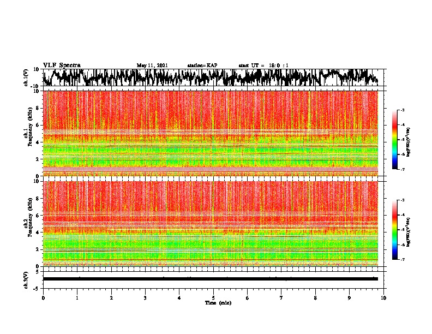Image resolution: width=432 pixels, height=334 pixels.
Task: Click the lower ch.2 color scale bar
Action: click(x=394, y=230)
